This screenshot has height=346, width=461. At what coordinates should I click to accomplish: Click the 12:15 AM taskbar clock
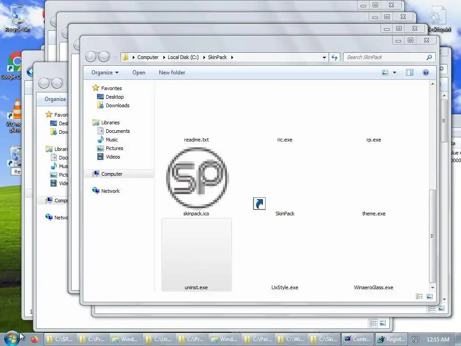click(438, 340)
